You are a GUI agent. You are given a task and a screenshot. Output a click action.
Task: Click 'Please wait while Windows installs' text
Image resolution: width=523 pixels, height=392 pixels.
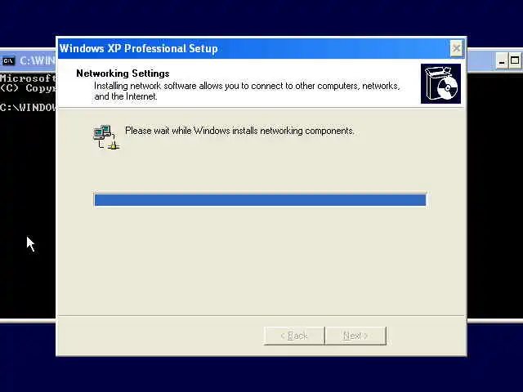coord(239,131)
